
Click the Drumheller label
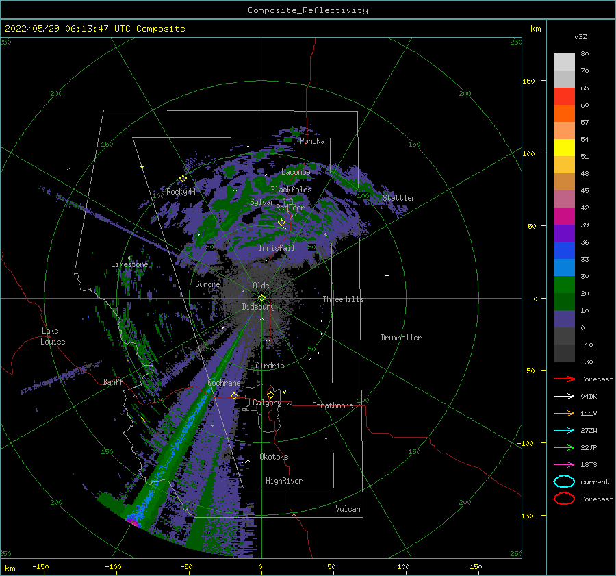click(x=401, y=338)
